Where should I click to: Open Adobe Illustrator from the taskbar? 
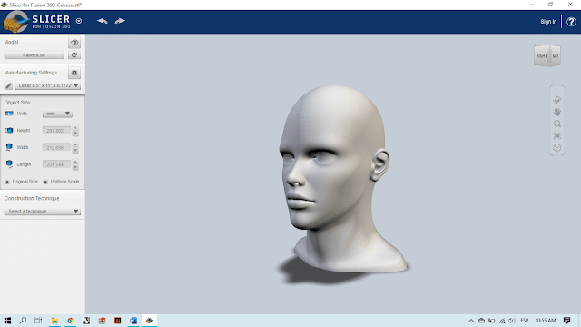tap(117, 321)
